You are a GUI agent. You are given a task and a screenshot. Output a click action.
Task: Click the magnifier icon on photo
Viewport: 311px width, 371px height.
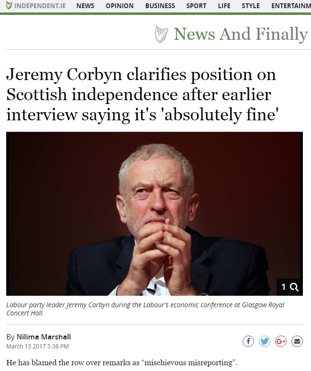pos(294,287)
